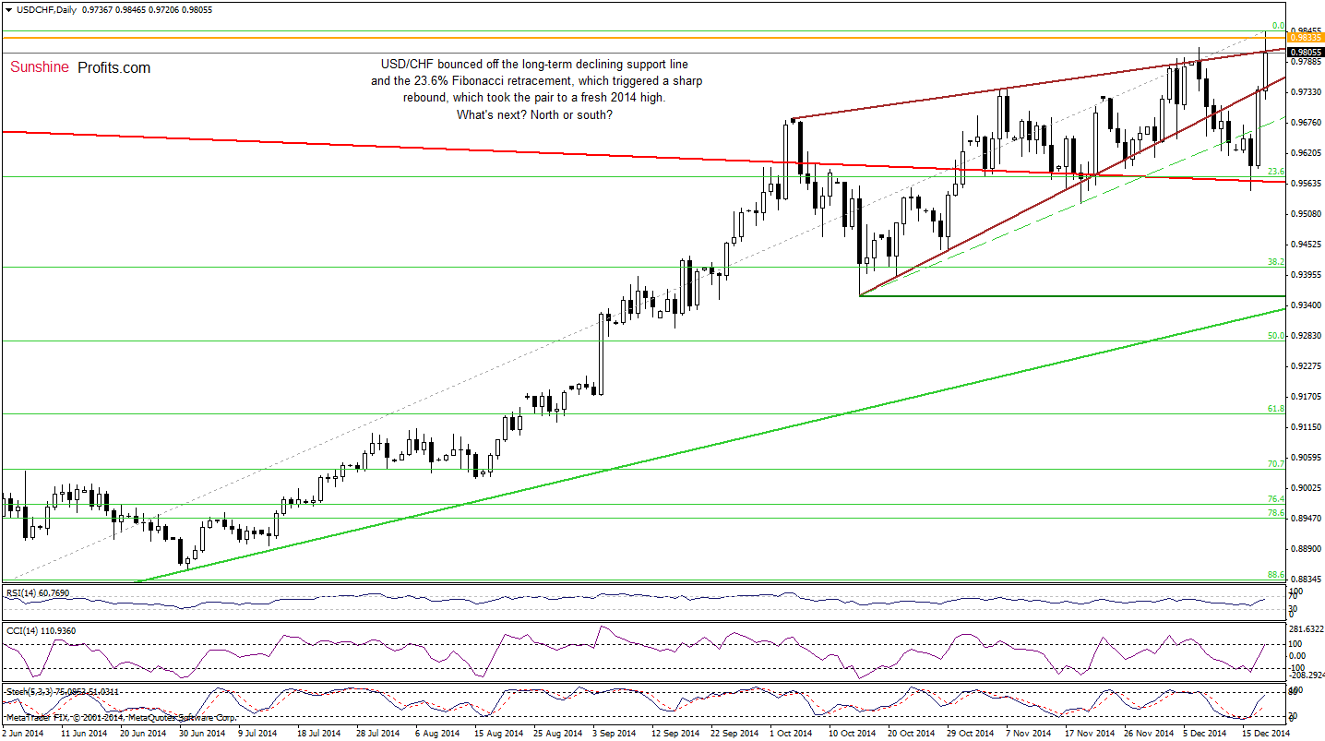Viewport: 1325px width, 741px height.
Task: Click the 0.98445 price axis label
Action: pyautogui.click(x=1305, y=31)
